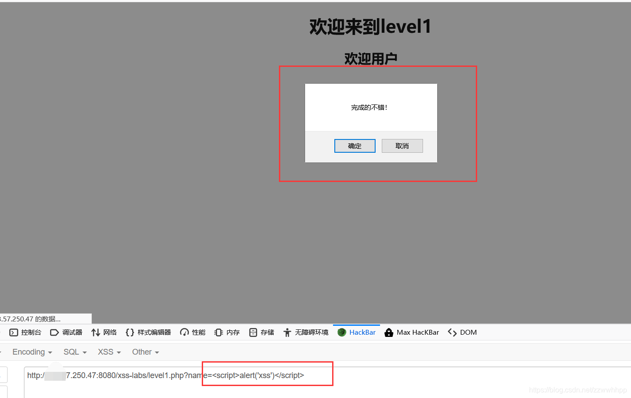
Task: Switch to the Max HacKBar tab
Action: pyautogui.click(x=412, y=332)
